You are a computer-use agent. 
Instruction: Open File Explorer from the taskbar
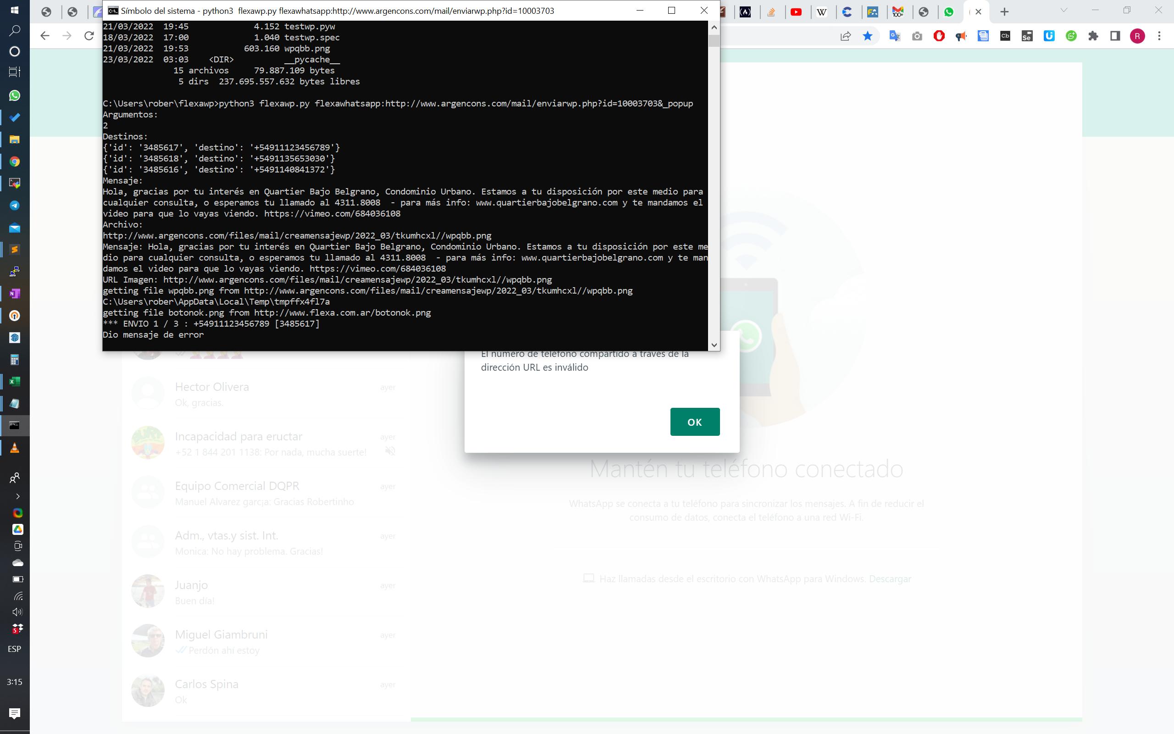click(15, 139)
